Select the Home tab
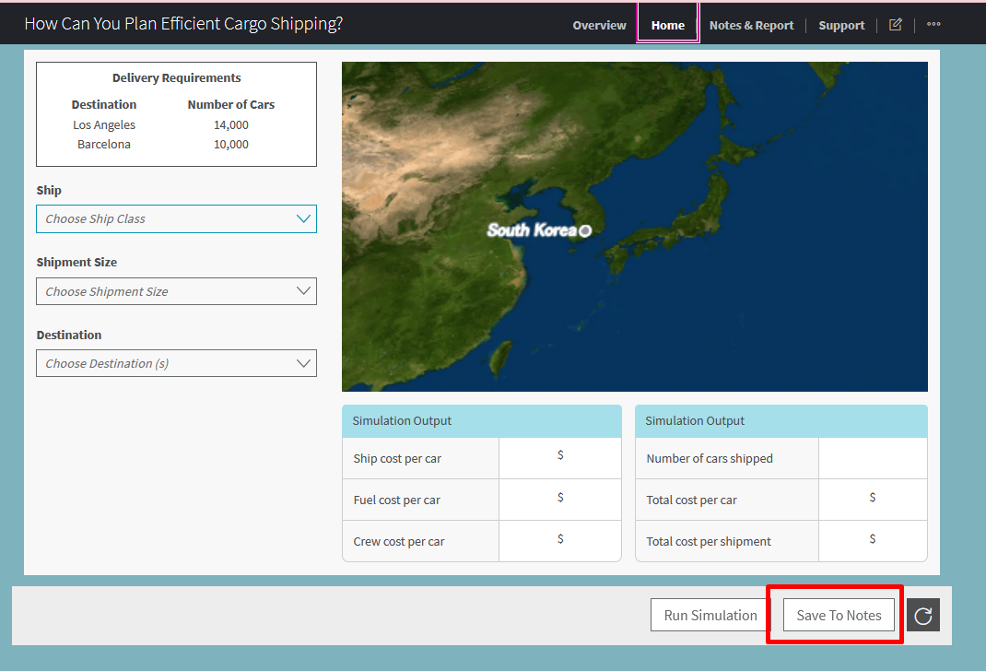The width and height of the screenshot is (986, 671). tap(667, 25)
